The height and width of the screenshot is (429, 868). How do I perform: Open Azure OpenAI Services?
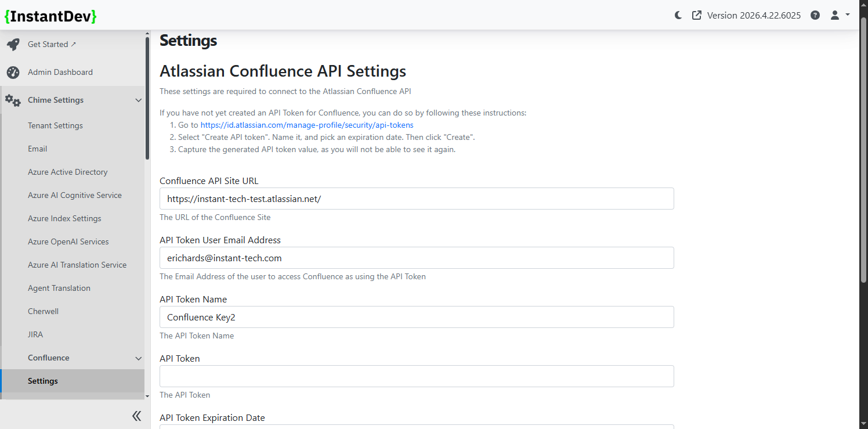point(68,241)
